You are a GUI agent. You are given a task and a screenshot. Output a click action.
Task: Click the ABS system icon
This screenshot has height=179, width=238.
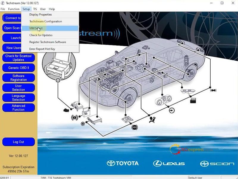[134, 127]
